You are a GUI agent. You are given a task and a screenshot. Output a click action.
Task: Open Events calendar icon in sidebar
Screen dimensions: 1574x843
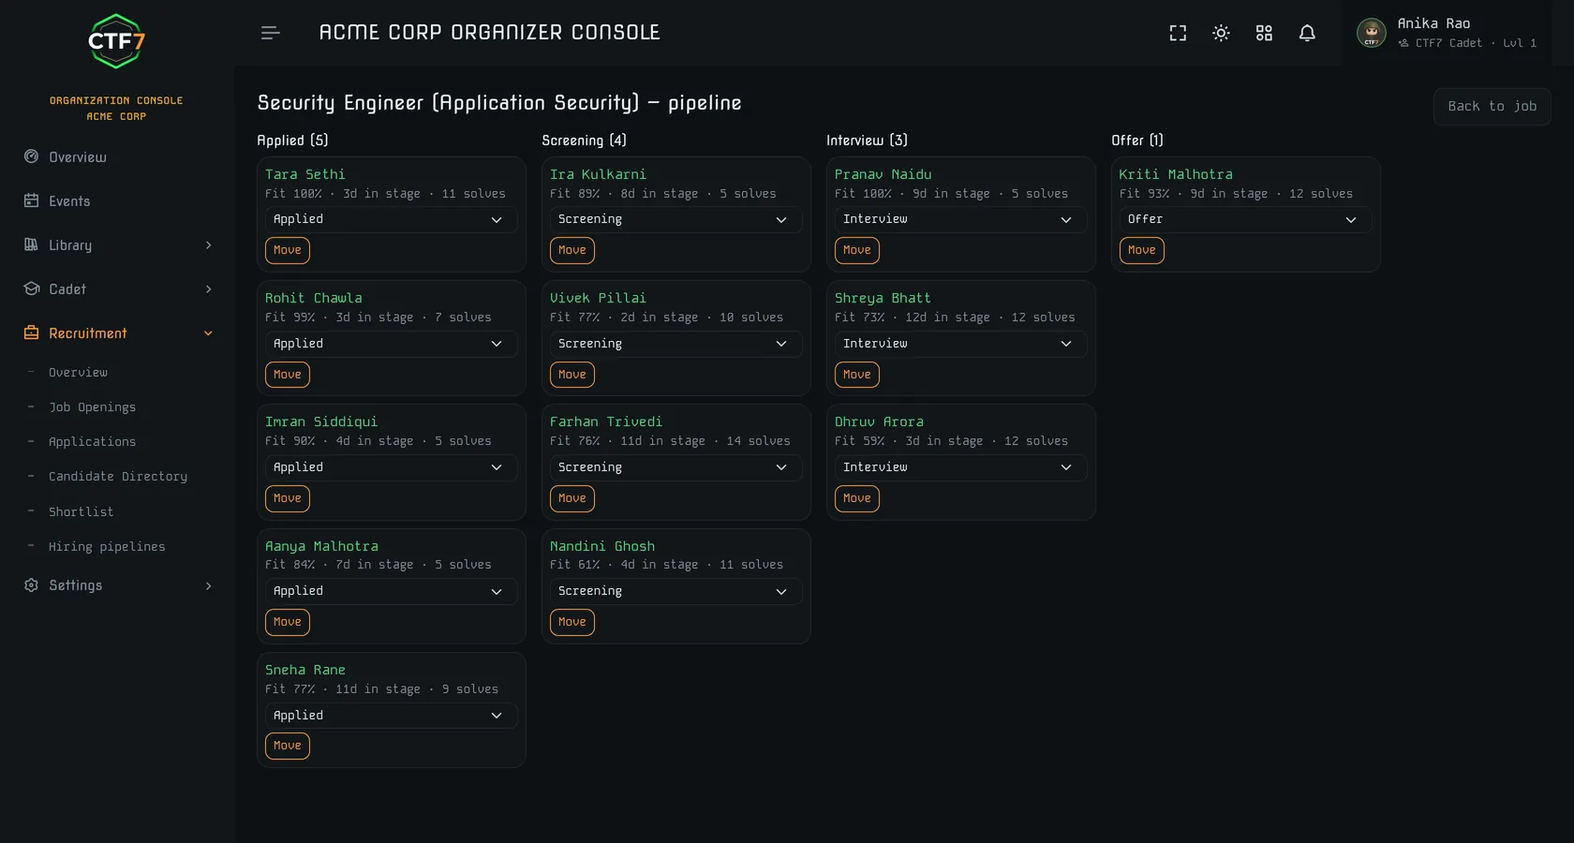[31, 200]
